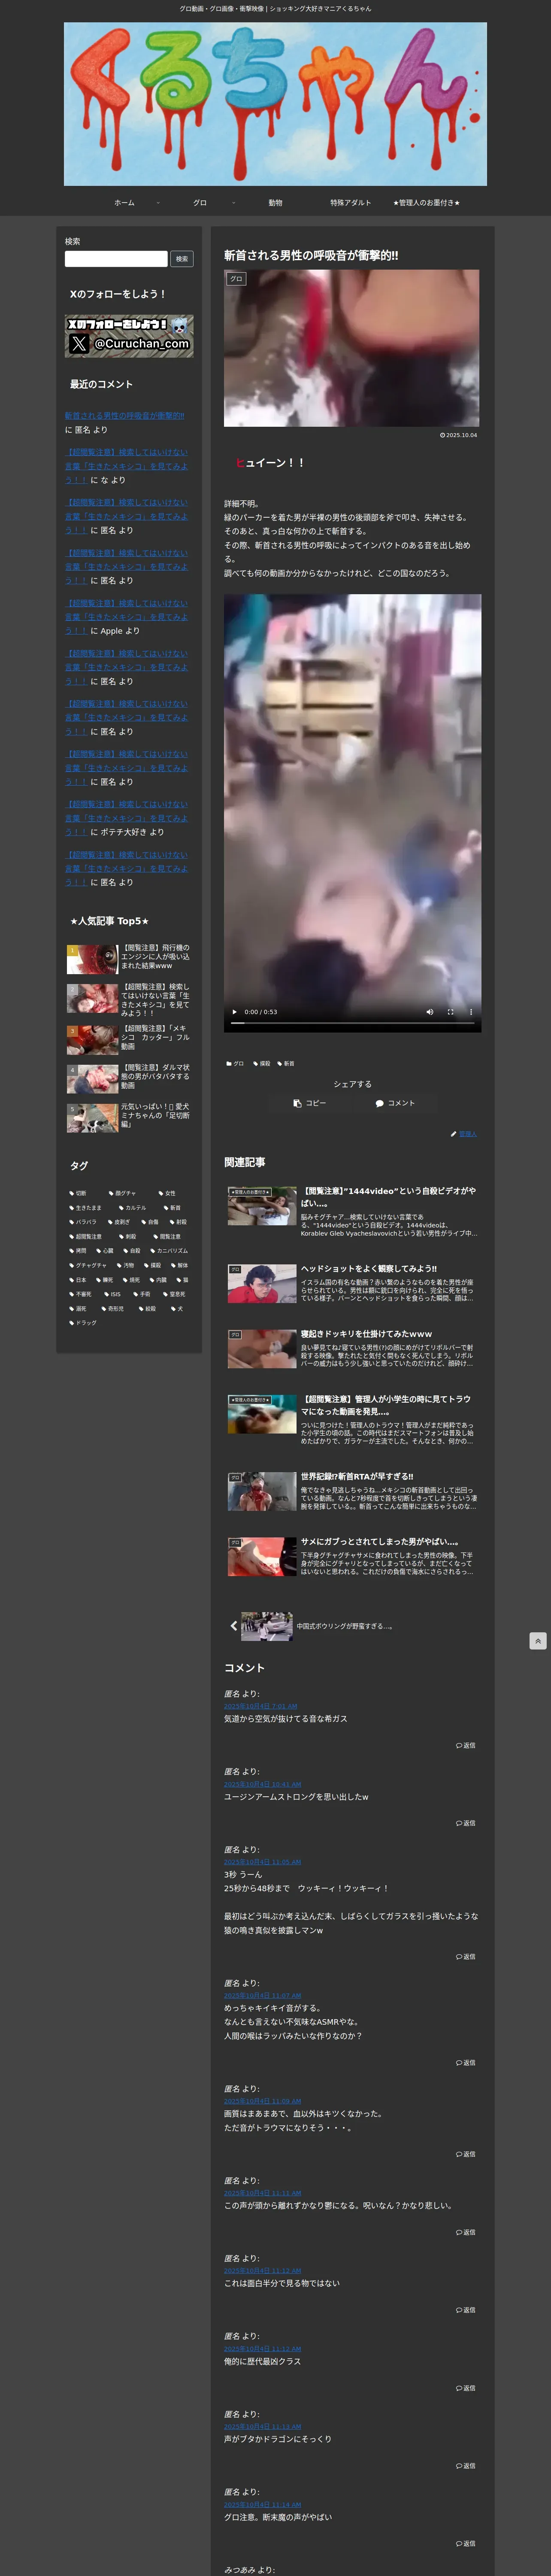Open timestamp link of first comment
The image size is (551, 2576).
click(260, 1706)
